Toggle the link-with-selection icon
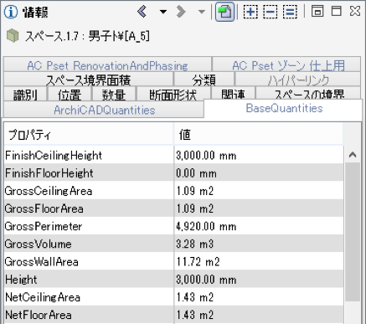 point(224,12)
